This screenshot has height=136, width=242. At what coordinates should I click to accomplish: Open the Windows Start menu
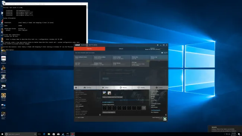point(2,134)
